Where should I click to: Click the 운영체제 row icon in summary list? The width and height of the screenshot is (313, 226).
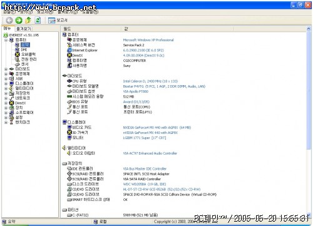click(x=69, y=39)
